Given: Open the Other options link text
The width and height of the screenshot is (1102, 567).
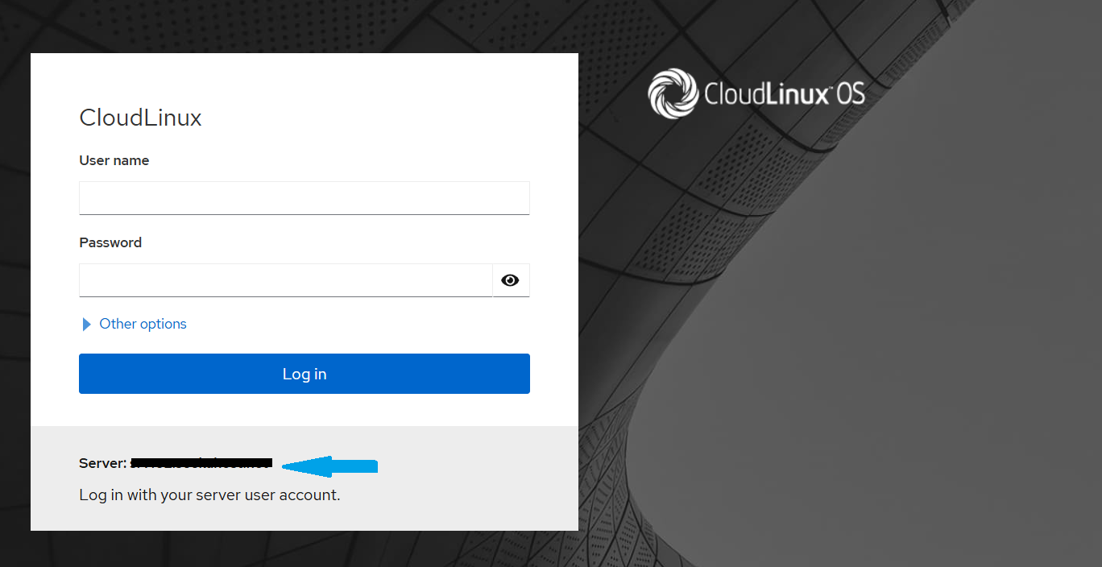Looking at the screenshot, I should tap(143, 324).
